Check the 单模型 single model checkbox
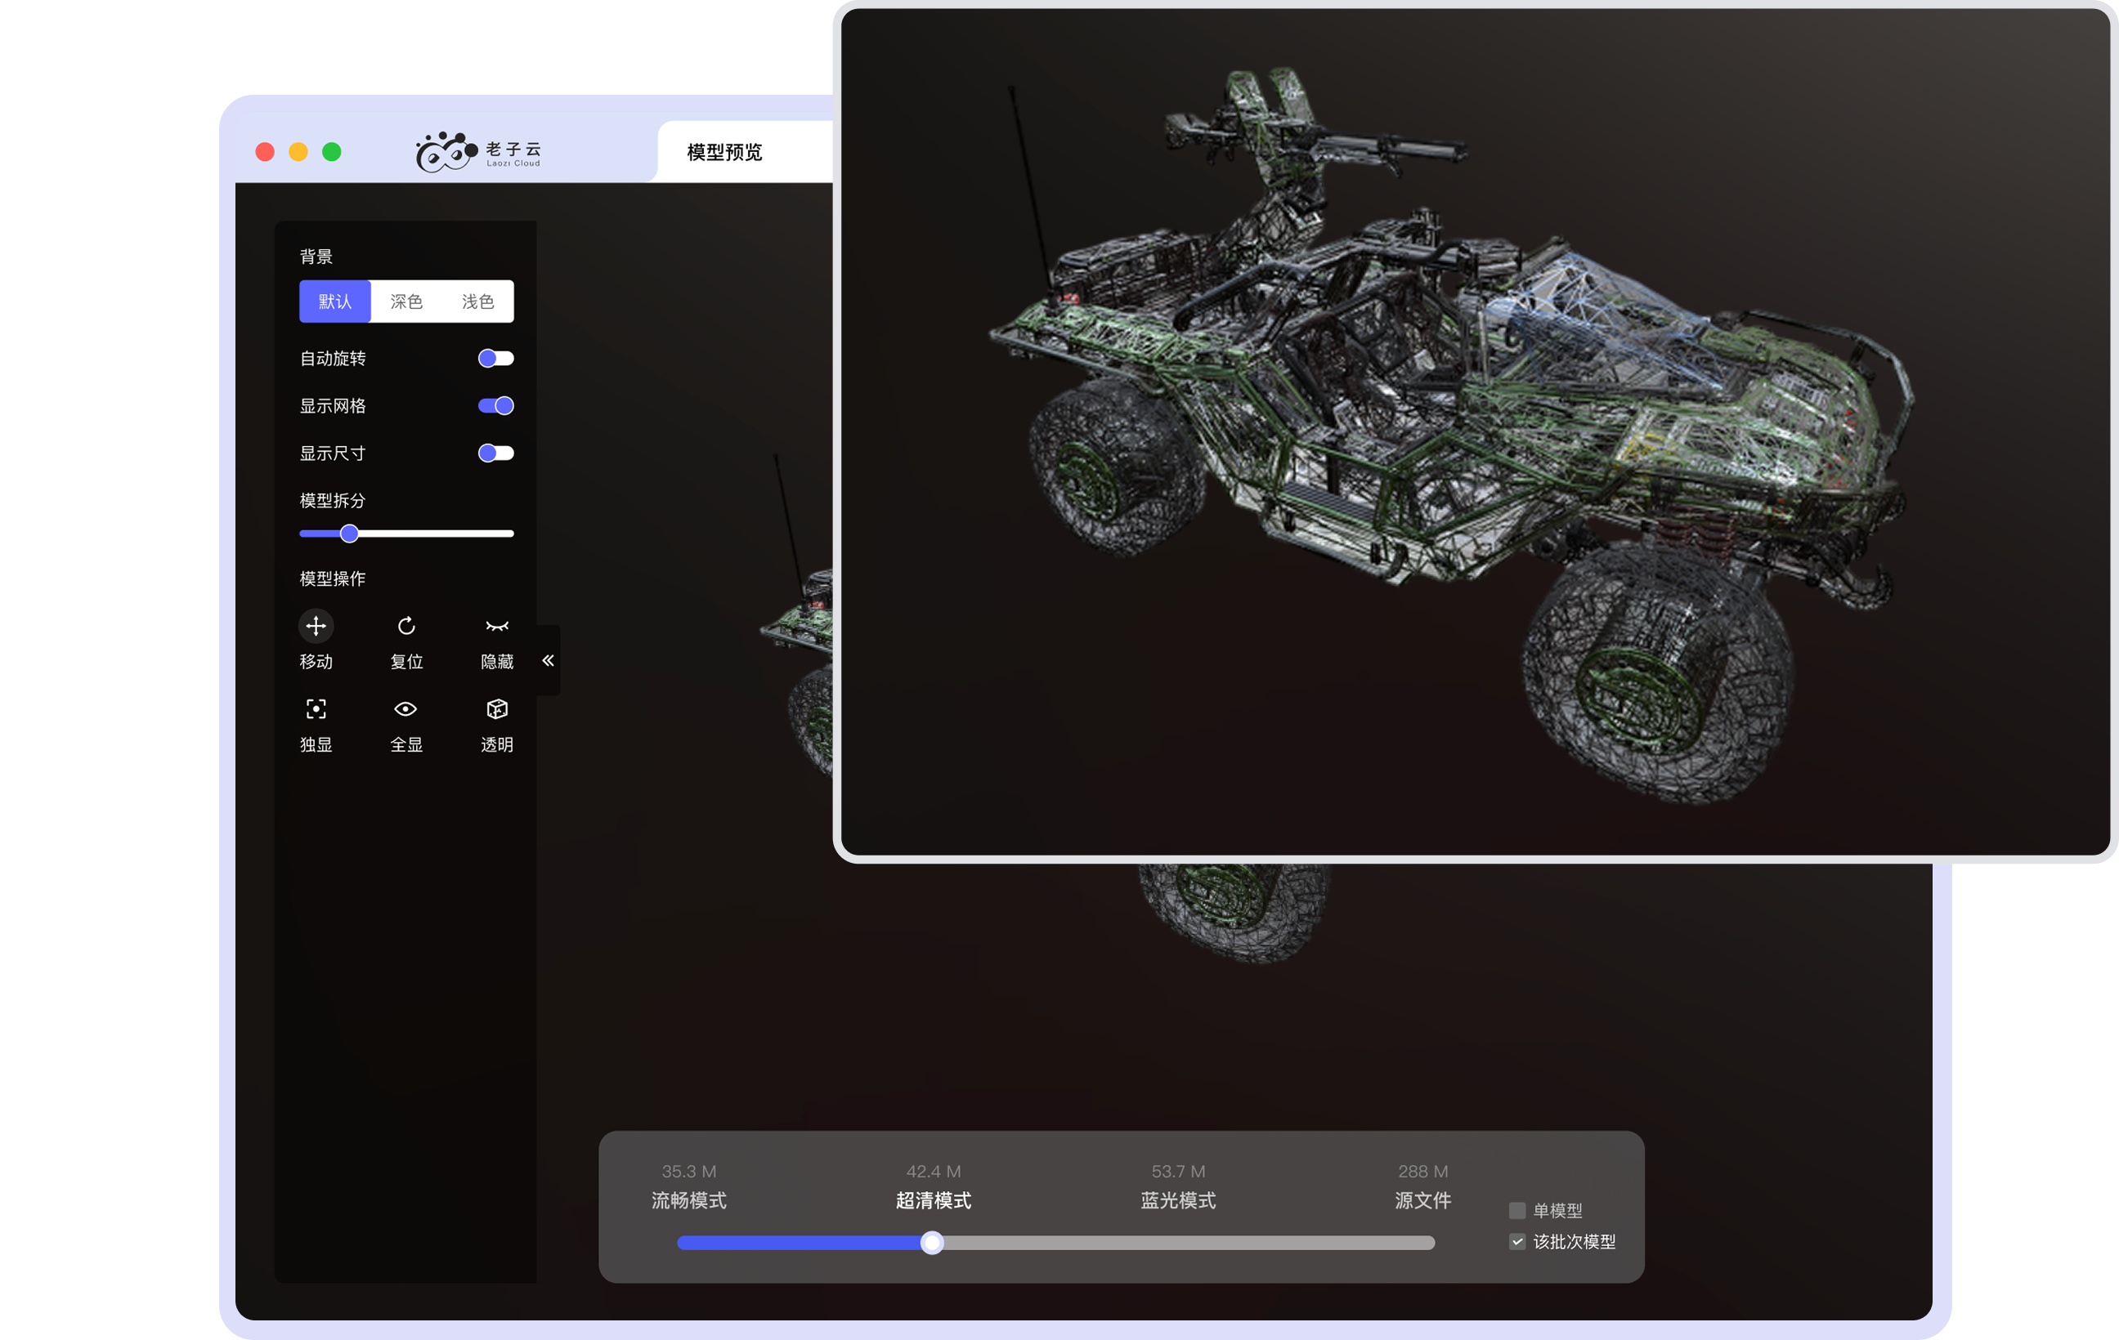The width and height of the screenshot is (2119, 1340). point(1517,1211)
